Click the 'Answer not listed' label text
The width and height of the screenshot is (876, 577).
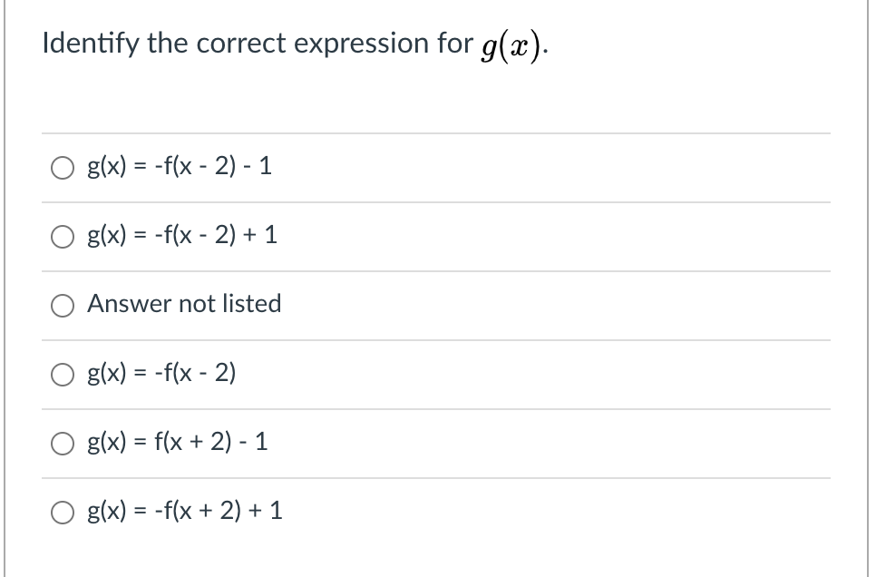184,304
